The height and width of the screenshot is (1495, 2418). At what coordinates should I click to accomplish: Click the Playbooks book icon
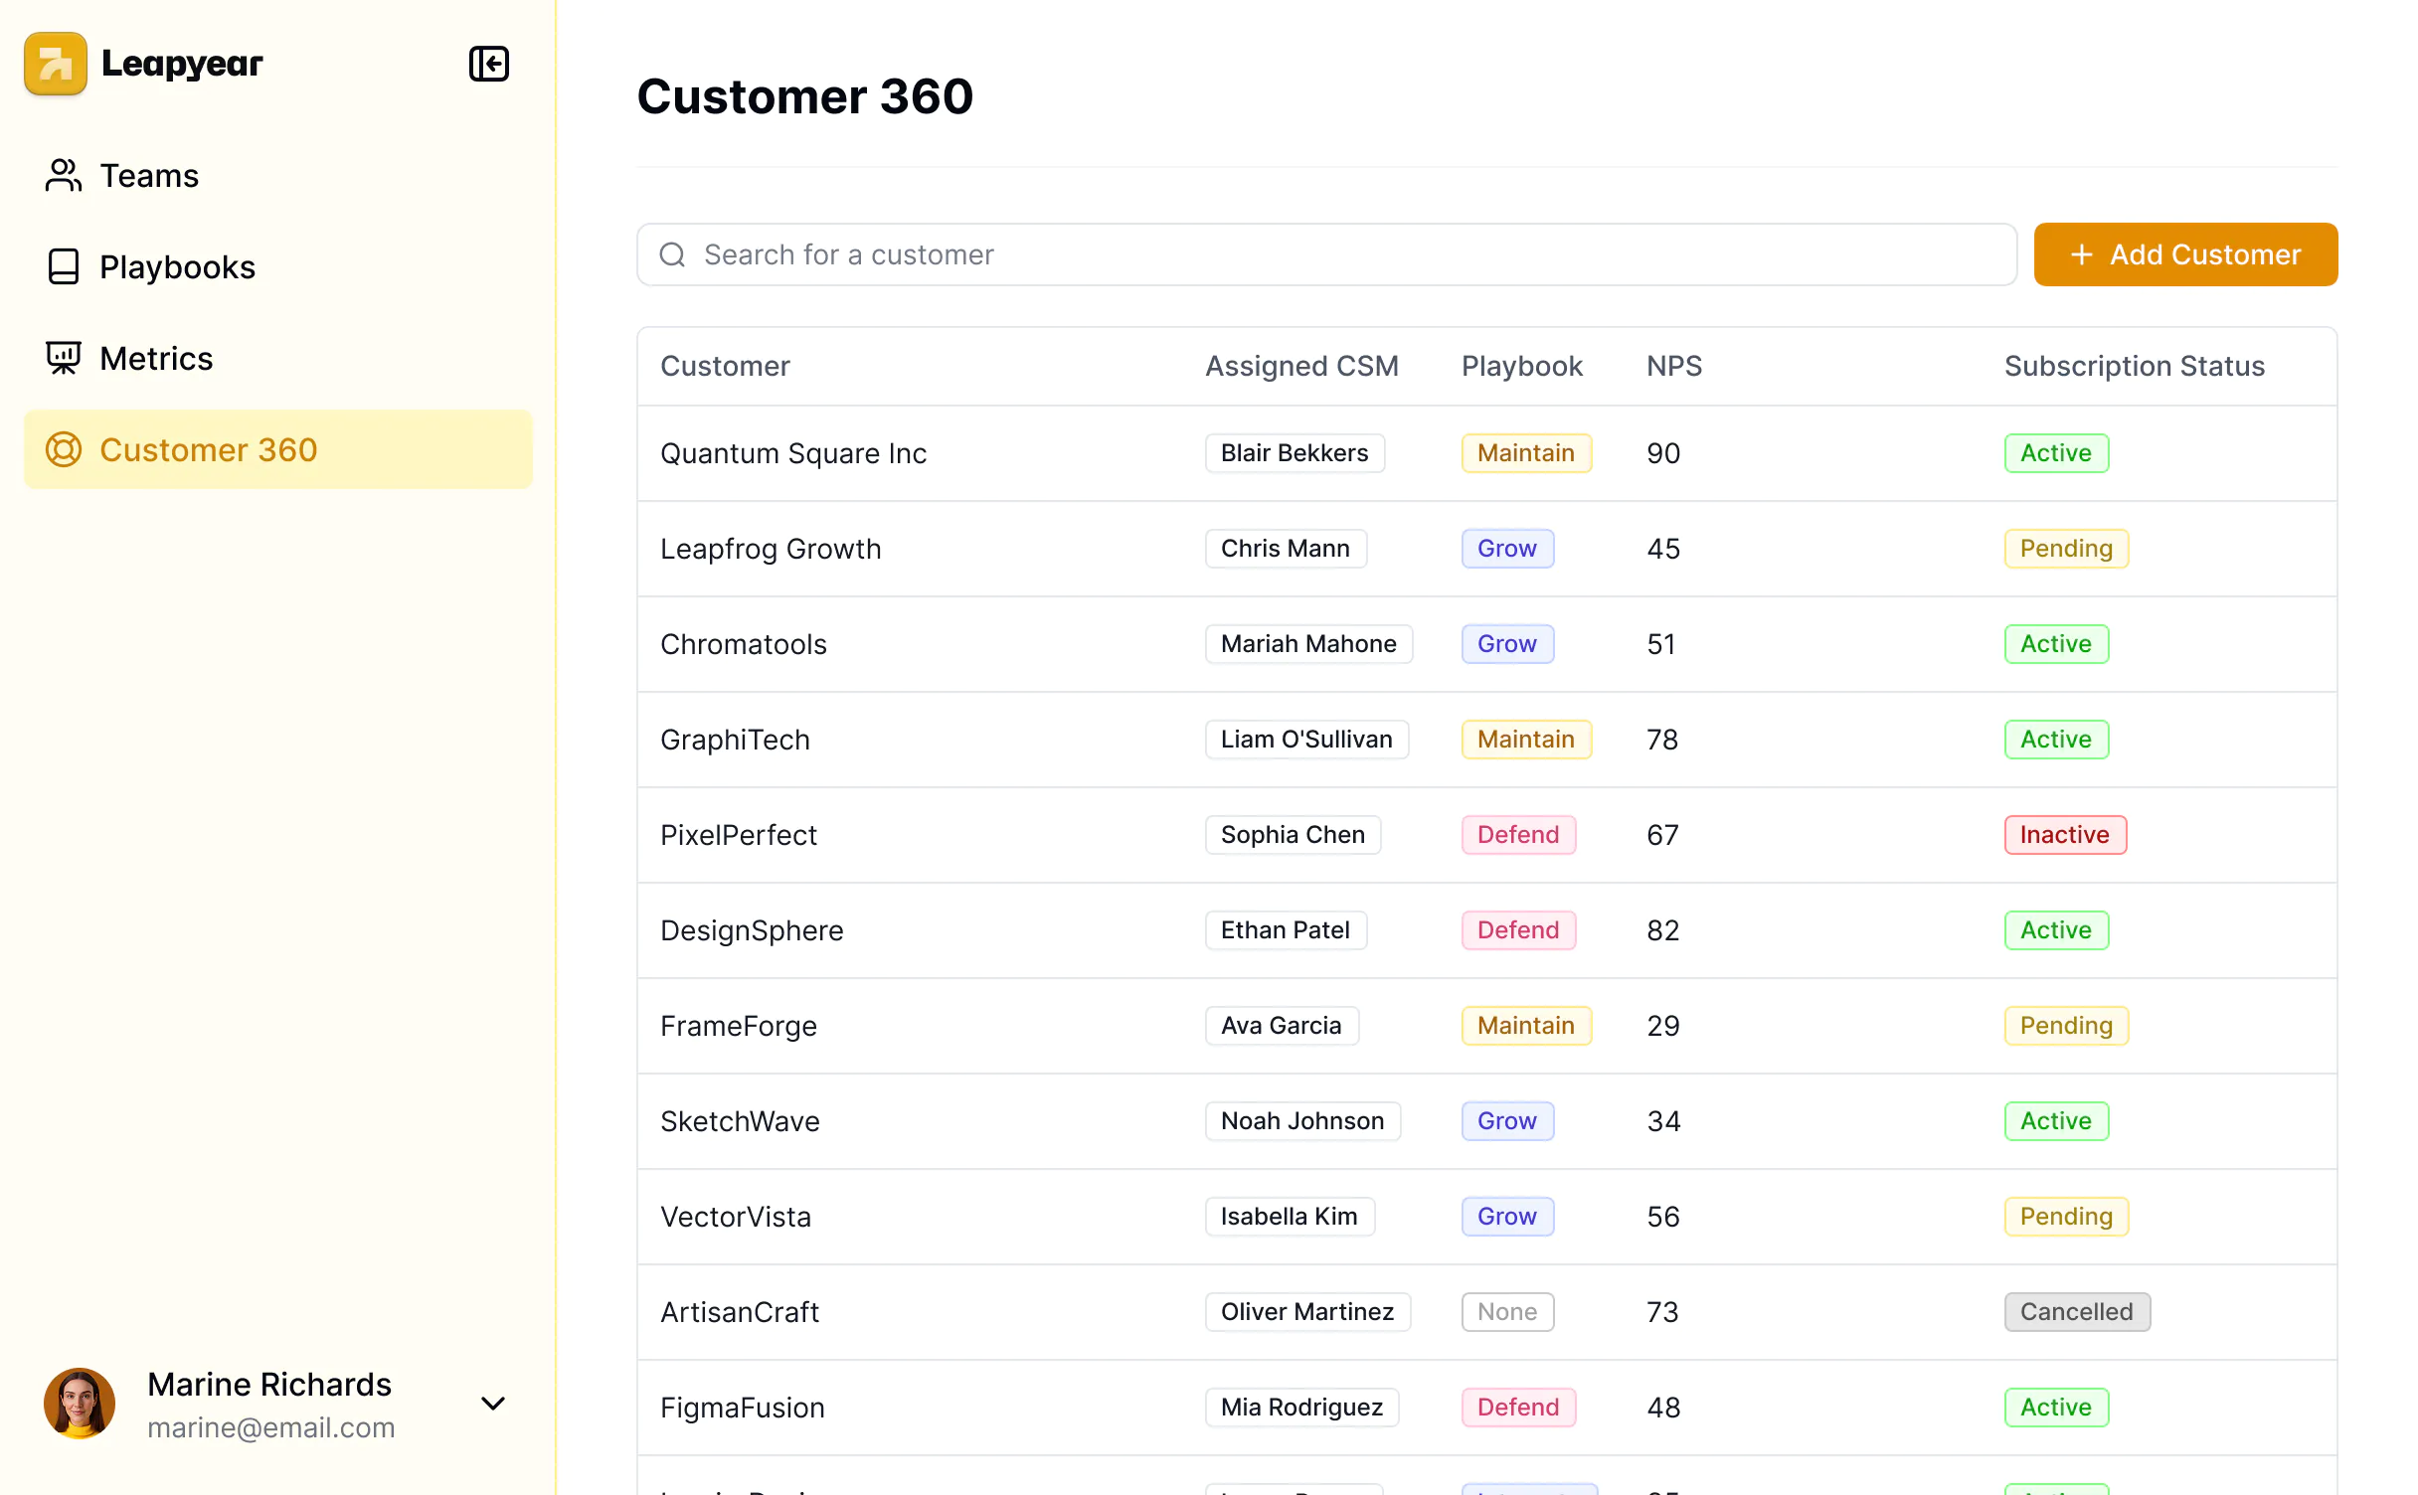(64, 267)
